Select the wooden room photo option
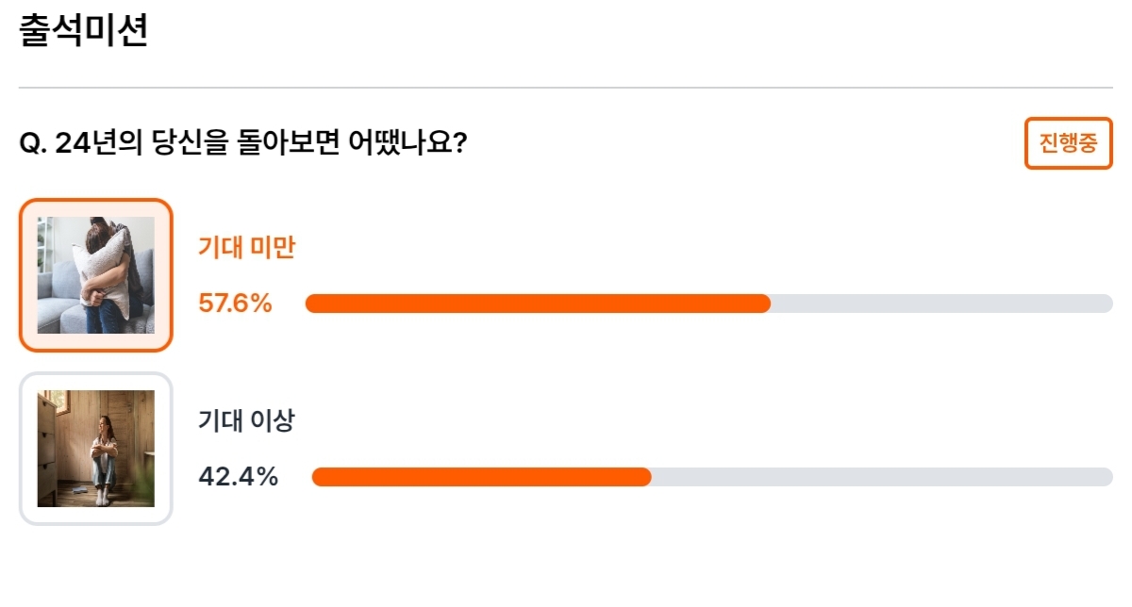Viewport: 1132px width, 607px height. (x=96, y=449)
